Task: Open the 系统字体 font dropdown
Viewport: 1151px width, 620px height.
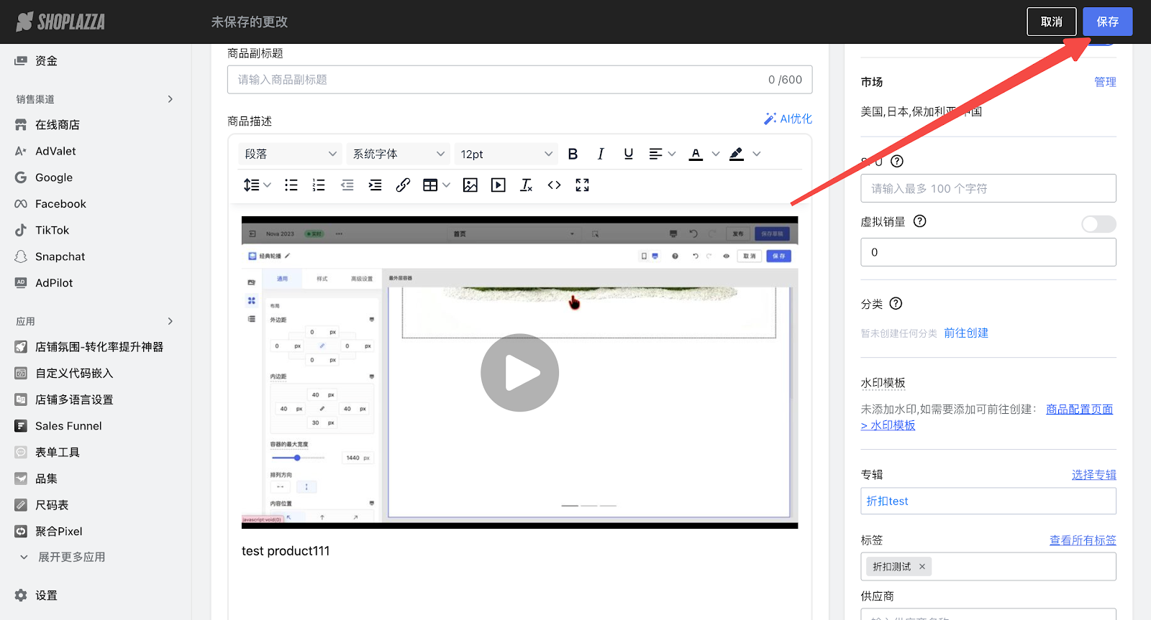Action: coord(398,154)
